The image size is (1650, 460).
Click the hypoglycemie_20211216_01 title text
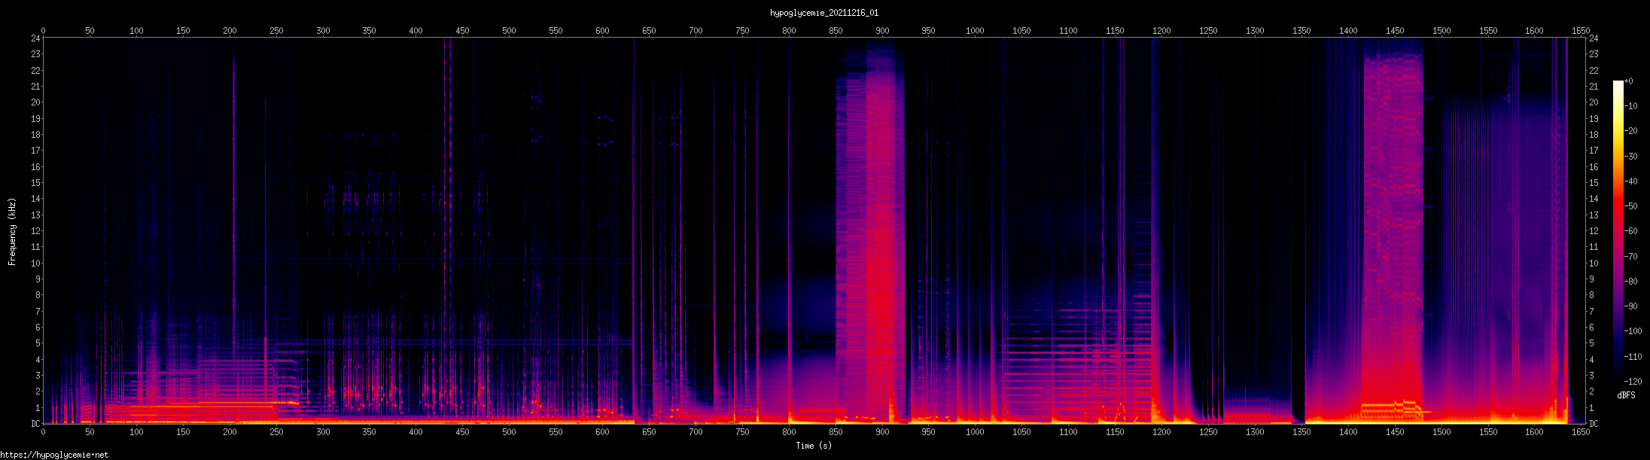point(824,13)
